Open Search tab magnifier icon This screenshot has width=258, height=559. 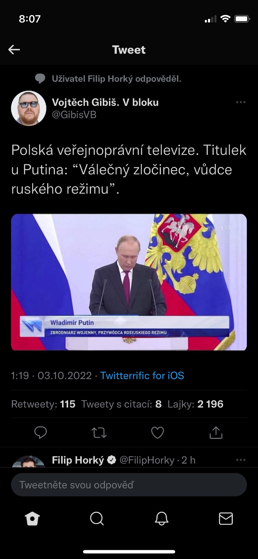pyautogui.click(x=97, y=518)
